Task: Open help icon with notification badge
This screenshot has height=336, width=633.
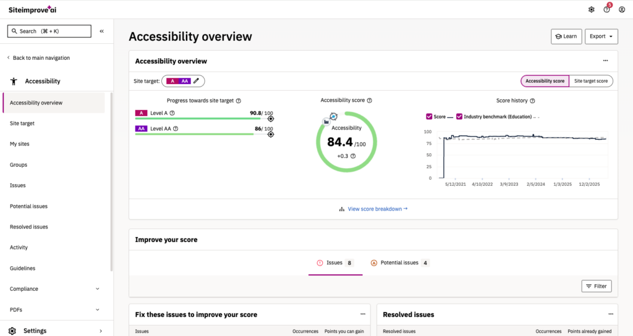Action: pyautogui.click(x=607, y=9)
